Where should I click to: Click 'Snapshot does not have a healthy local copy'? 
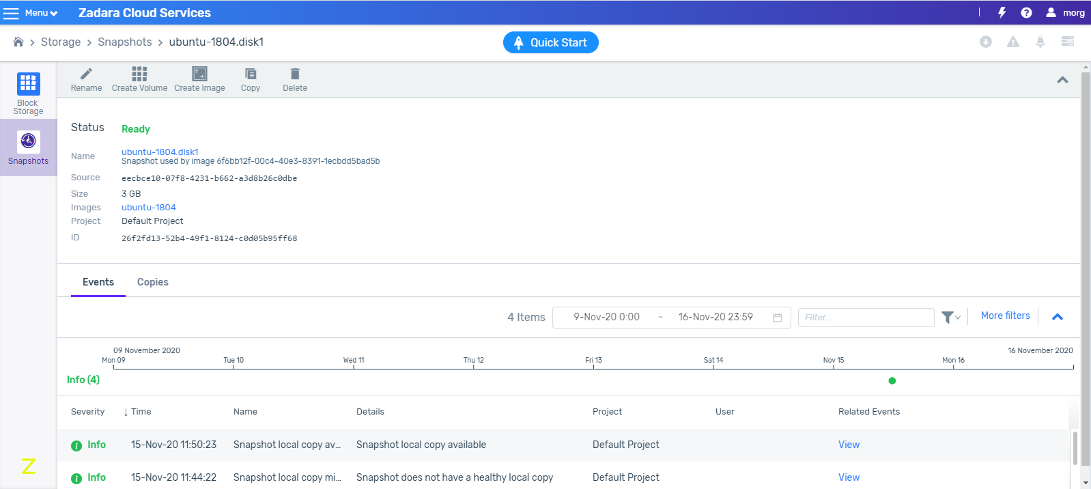coord(455,477)
